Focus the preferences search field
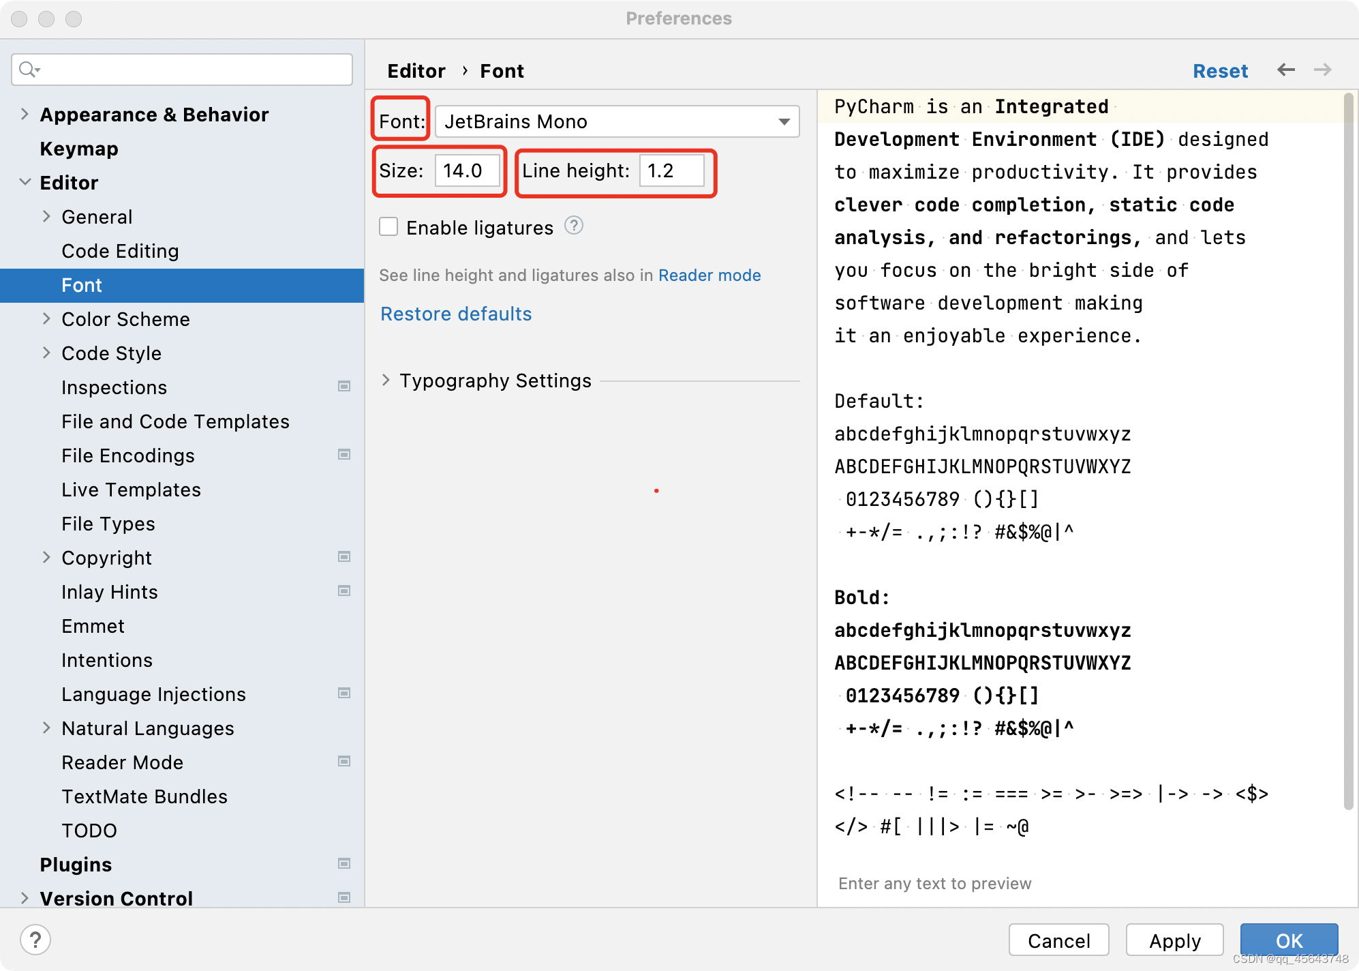This screenshot has width=1359, height=971. coord(182,70)
